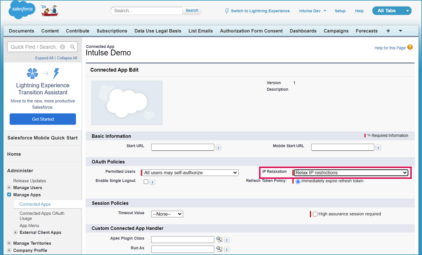Expand the Manage Territories node

(9, 243)
